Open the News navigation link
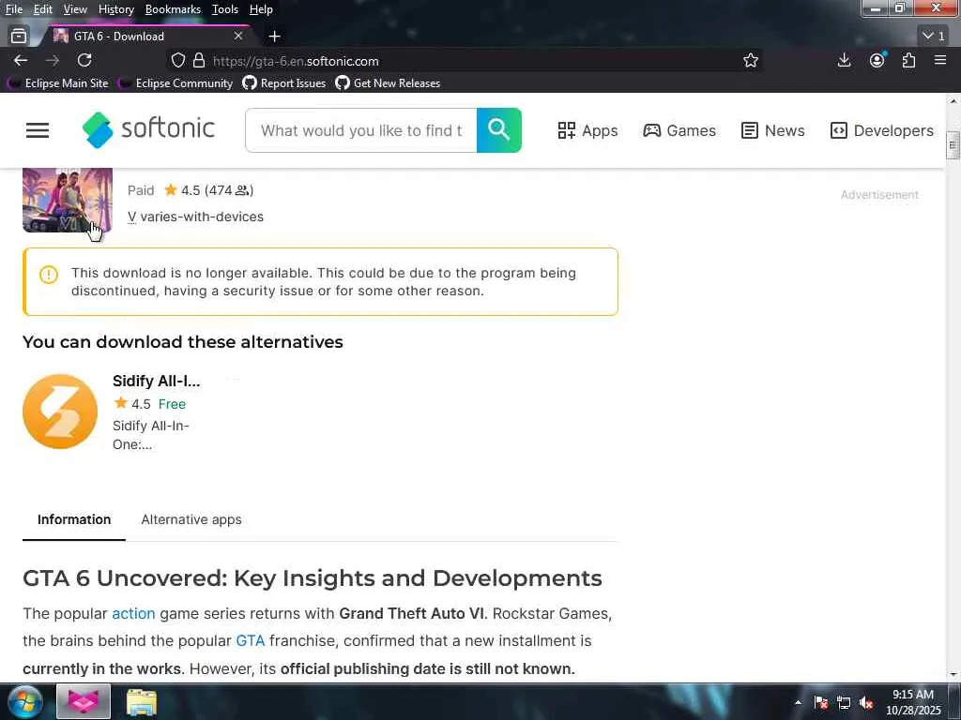Viewport: 961px width, 720px height. click(773, 130)
